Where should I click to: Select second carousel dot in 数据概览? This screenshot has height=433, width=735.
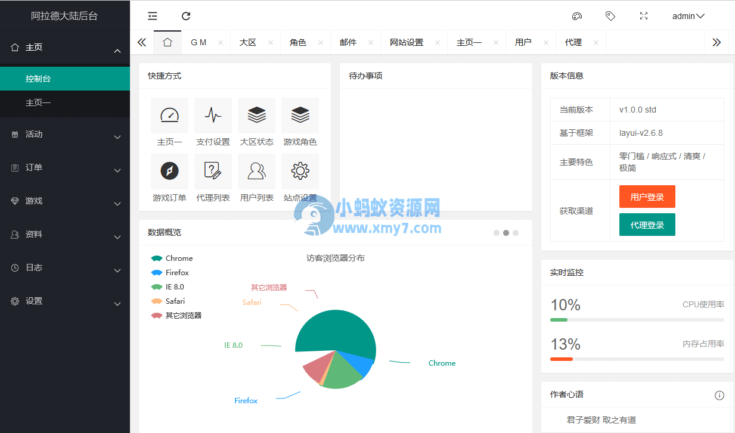pos(506,233)
